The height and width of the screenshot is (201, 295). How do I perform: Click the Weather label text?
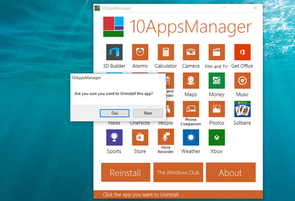click(191, 151)
